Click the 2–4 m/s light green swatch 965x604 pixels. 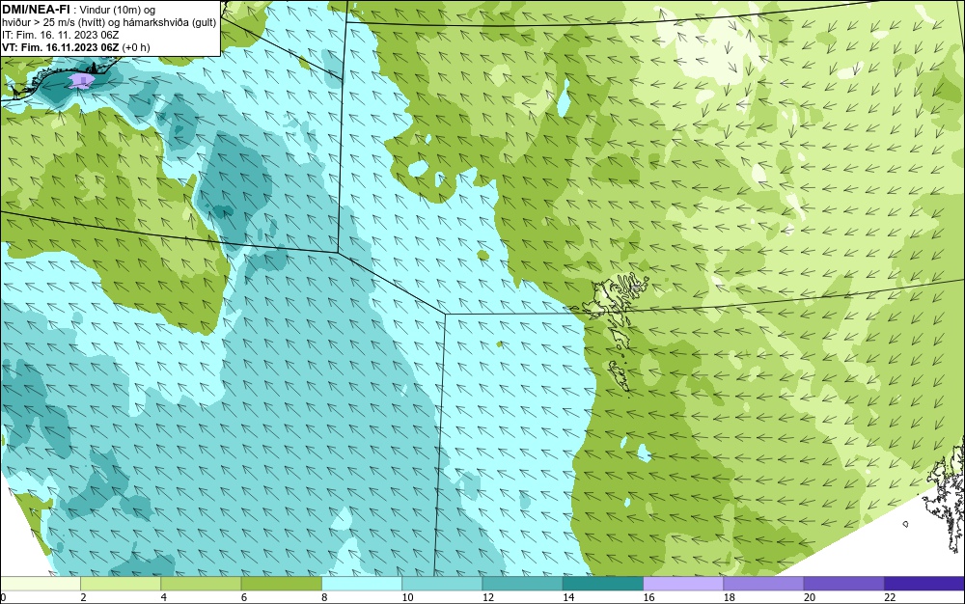click(121, 584)
